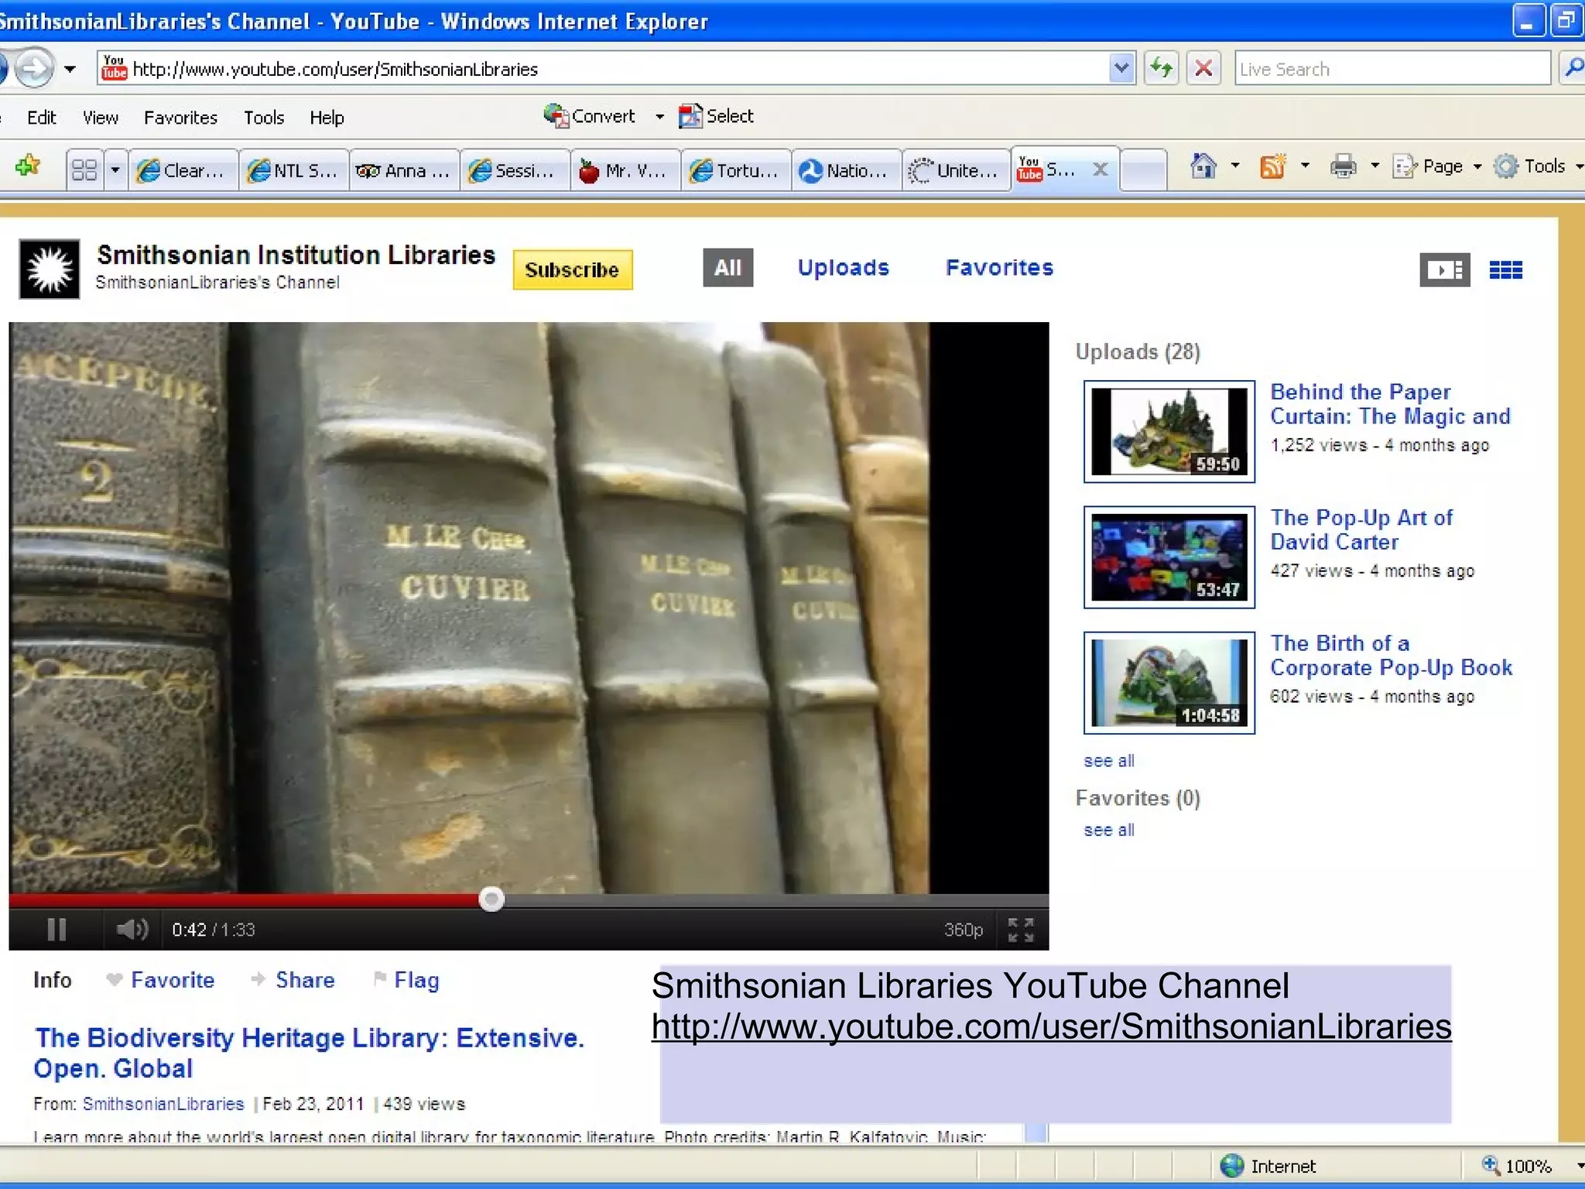Viewport: 1585px width, 1189px height.
Task: Open the Favorites menu
Action: pyautogui.click(x=180, y=118)
